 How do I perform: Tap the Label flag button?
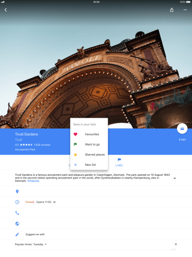pos(119,162)
